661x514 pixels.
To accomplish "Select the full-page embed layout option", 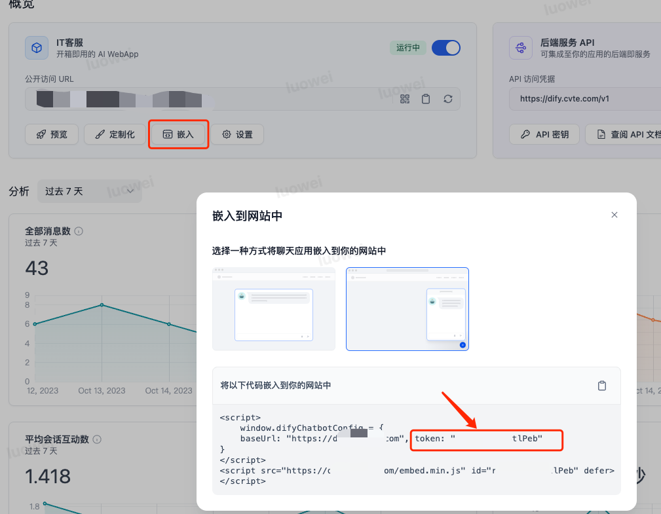I will coord(274,309).
